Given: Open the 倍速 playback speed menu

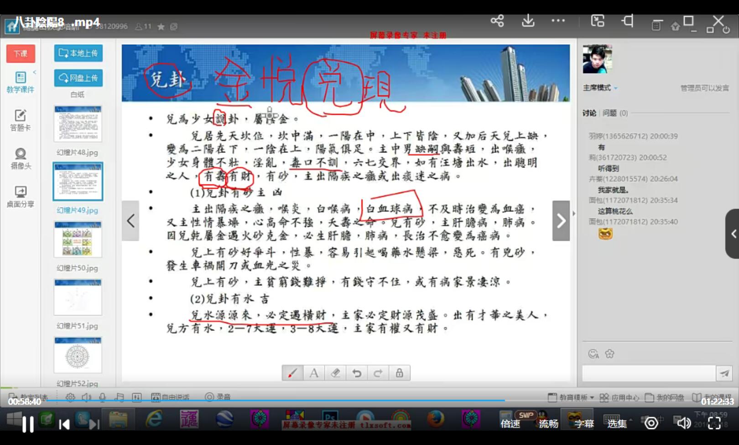Looking at the screenshot, I should pos(510,424).
